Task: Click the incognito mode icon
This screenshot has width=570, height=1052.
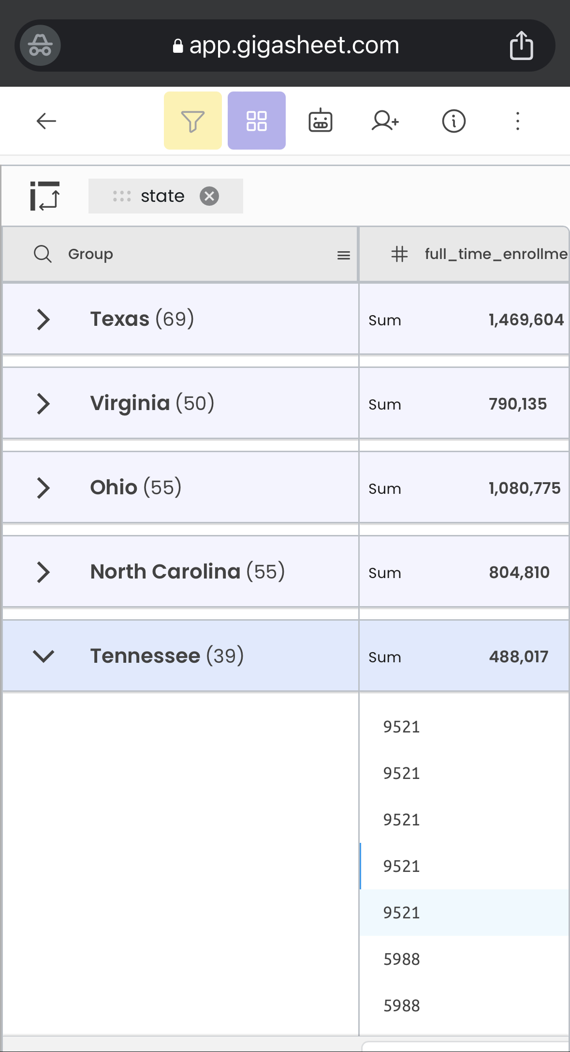Action: point(40,46)
